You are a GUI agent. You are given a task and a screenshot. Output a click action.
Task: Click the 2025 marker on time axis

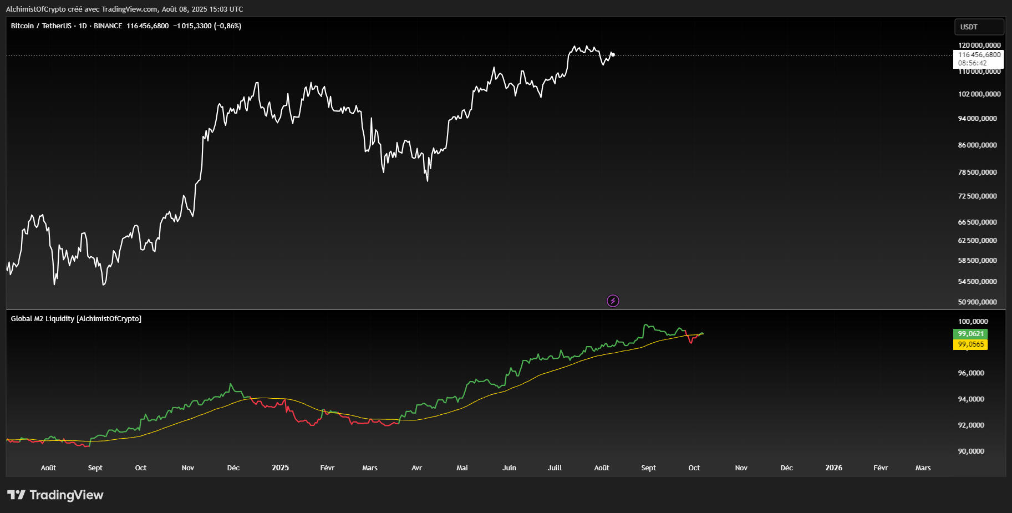pyautogui.click(x=280, y=468)
